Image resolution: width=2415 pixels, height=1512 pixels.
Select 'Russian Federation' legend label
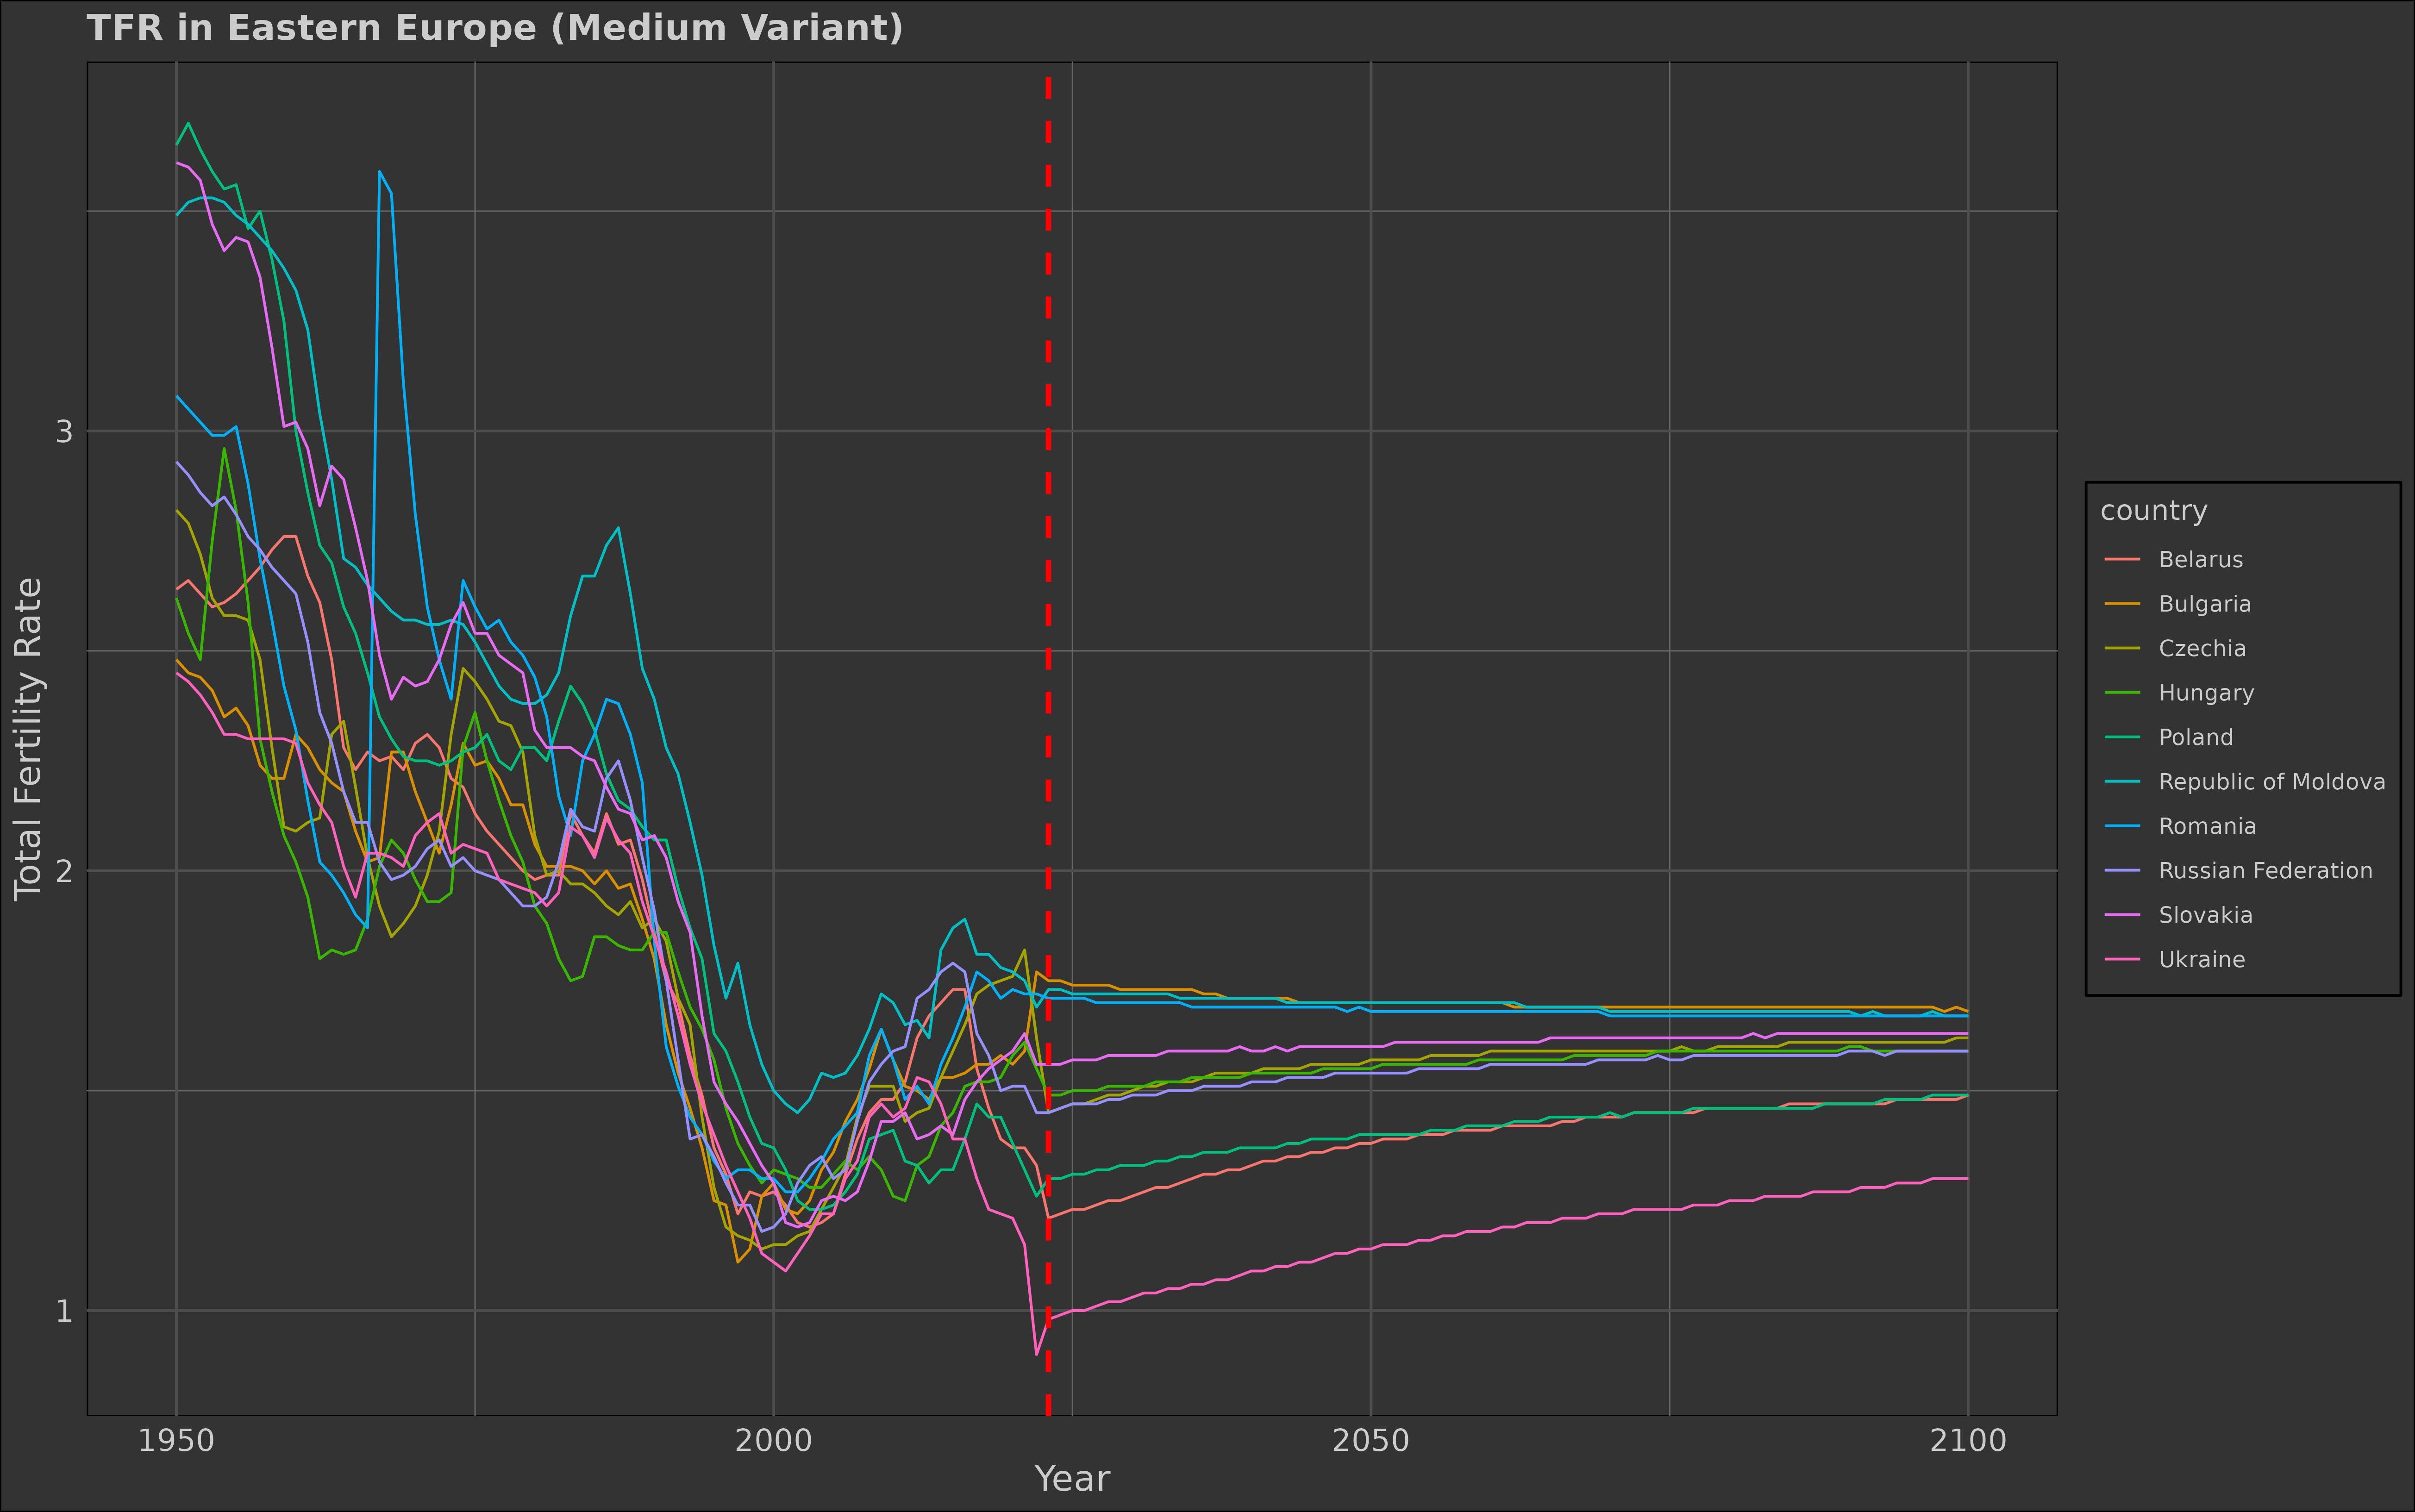[2265, 871]
